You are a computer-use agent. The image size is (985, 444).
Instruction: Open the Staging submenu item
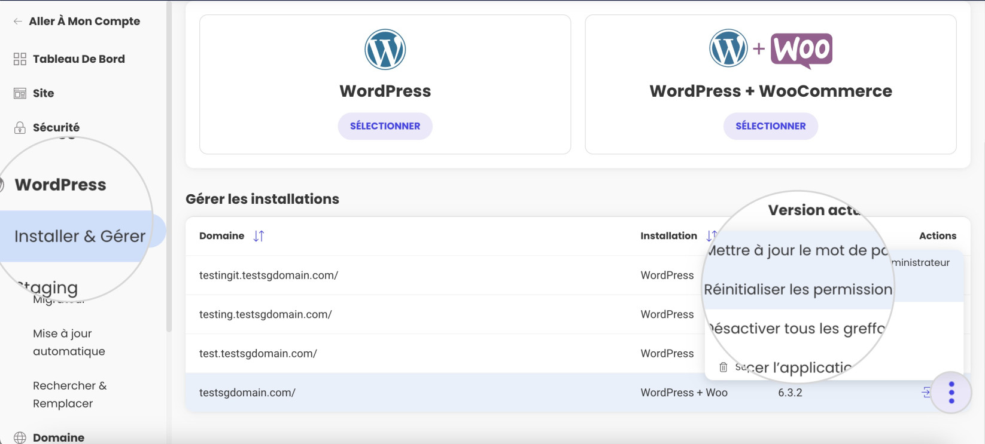48,288
